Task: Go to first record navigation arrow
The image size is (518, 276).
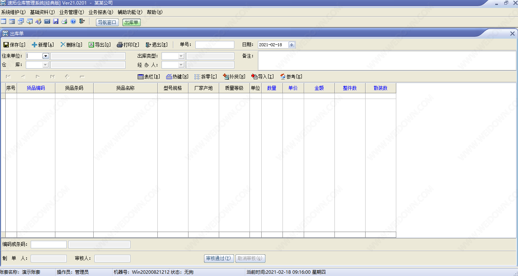Action: [x=8, y=77]
